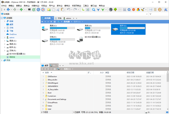Switch to the 桌面 tab in bottom pane
Screen dimensions: 169x114
(45, 66)
